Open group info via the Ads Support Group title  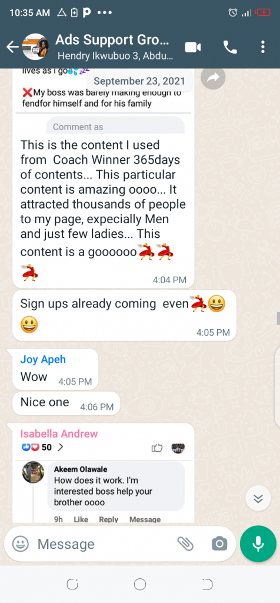(x=112, y=40)
